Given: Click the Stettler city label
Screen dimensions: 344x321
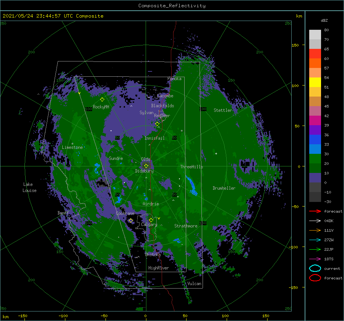Looking at the screenshot, I should click(223, 110).
